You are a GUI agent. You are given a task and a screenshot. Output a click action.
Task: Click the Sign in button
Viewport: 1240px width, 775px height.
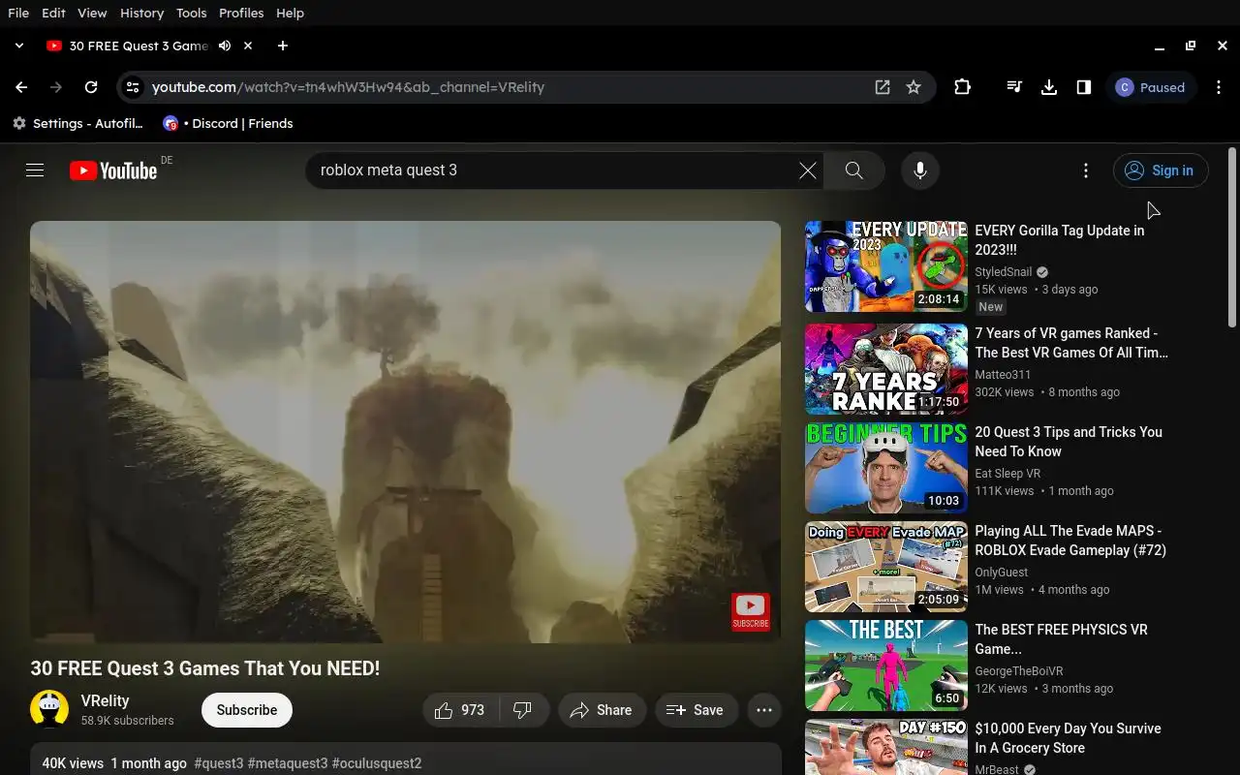(x=1161, y=170)
